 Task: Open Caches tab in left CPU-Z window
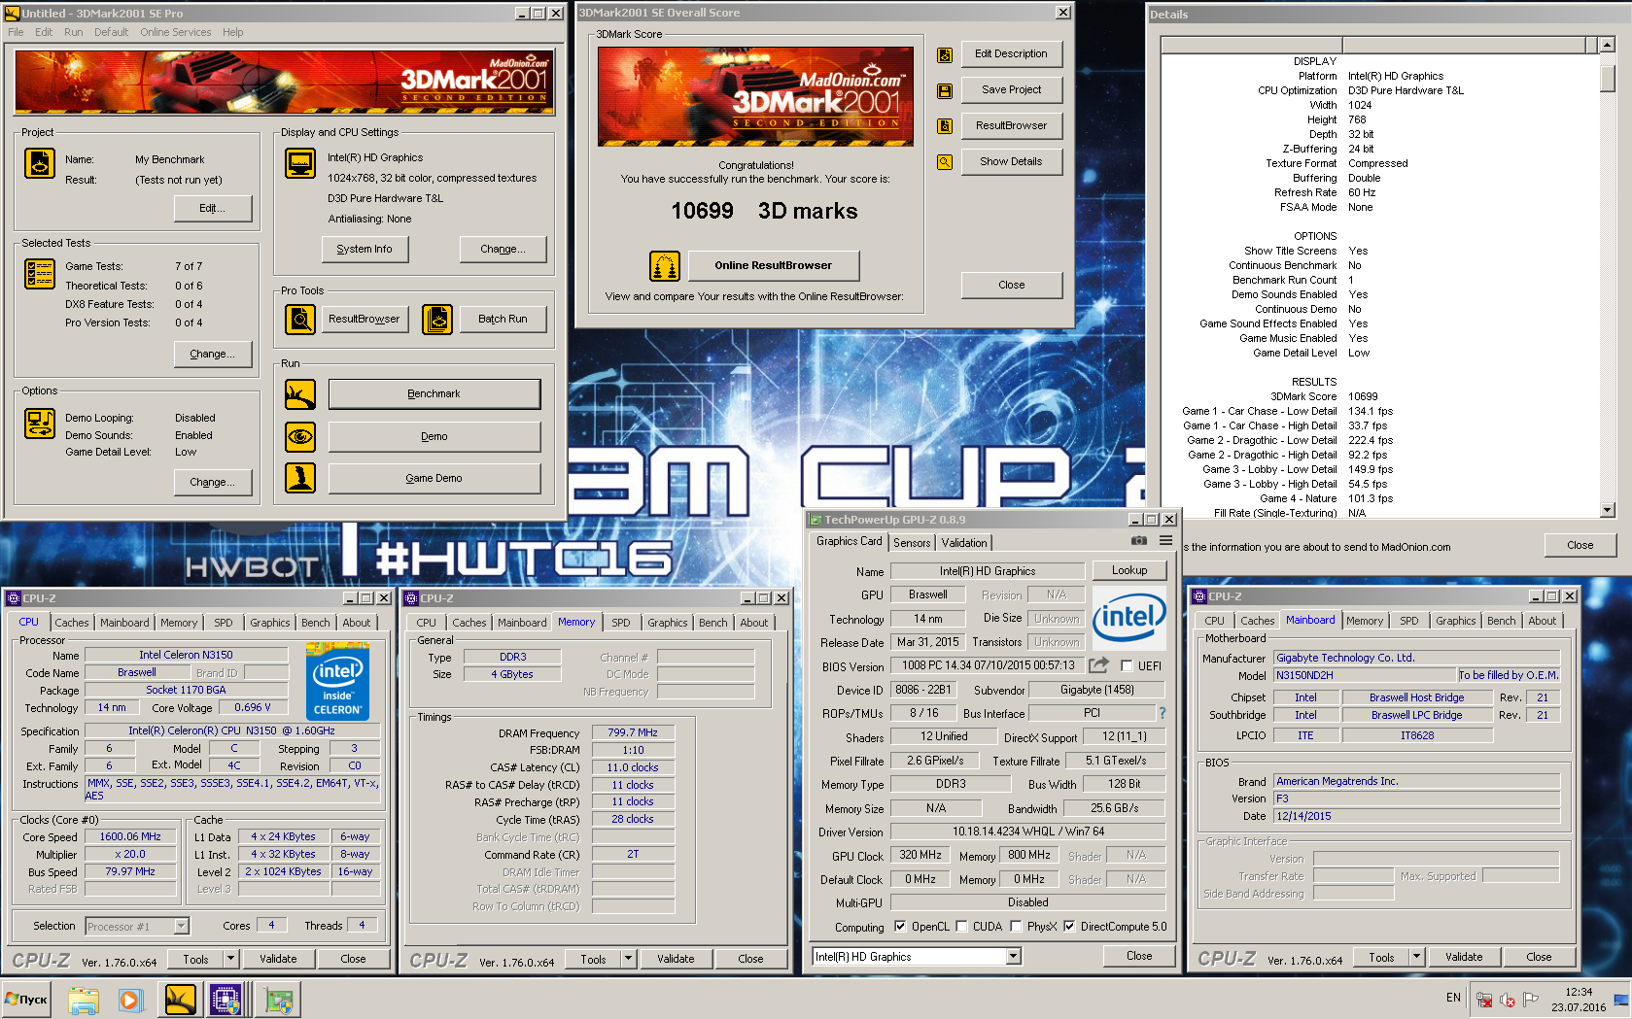point(72,623)
